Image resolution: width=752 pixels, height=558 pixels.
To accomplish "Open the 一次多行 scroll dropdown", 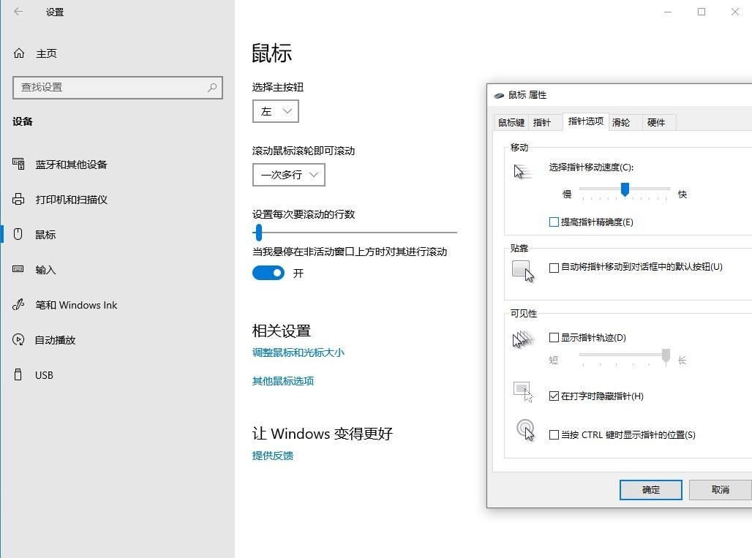I will coord(289,175).
